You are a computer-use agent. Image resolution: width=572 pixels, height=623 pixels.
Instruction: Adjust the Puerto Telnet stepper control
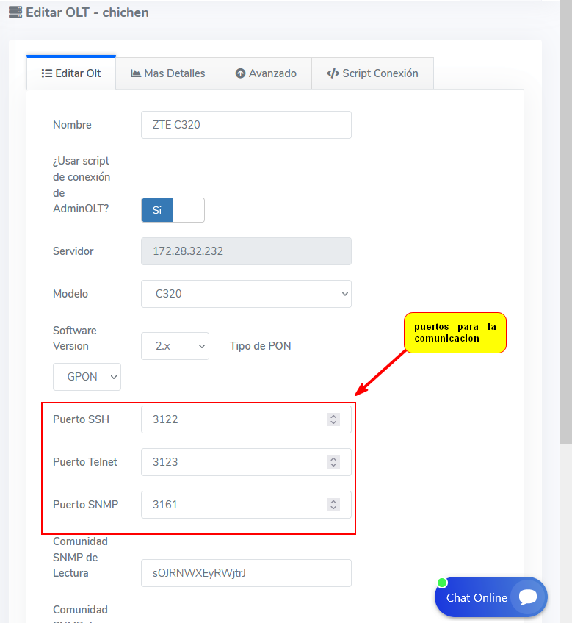tap(333, 462)
